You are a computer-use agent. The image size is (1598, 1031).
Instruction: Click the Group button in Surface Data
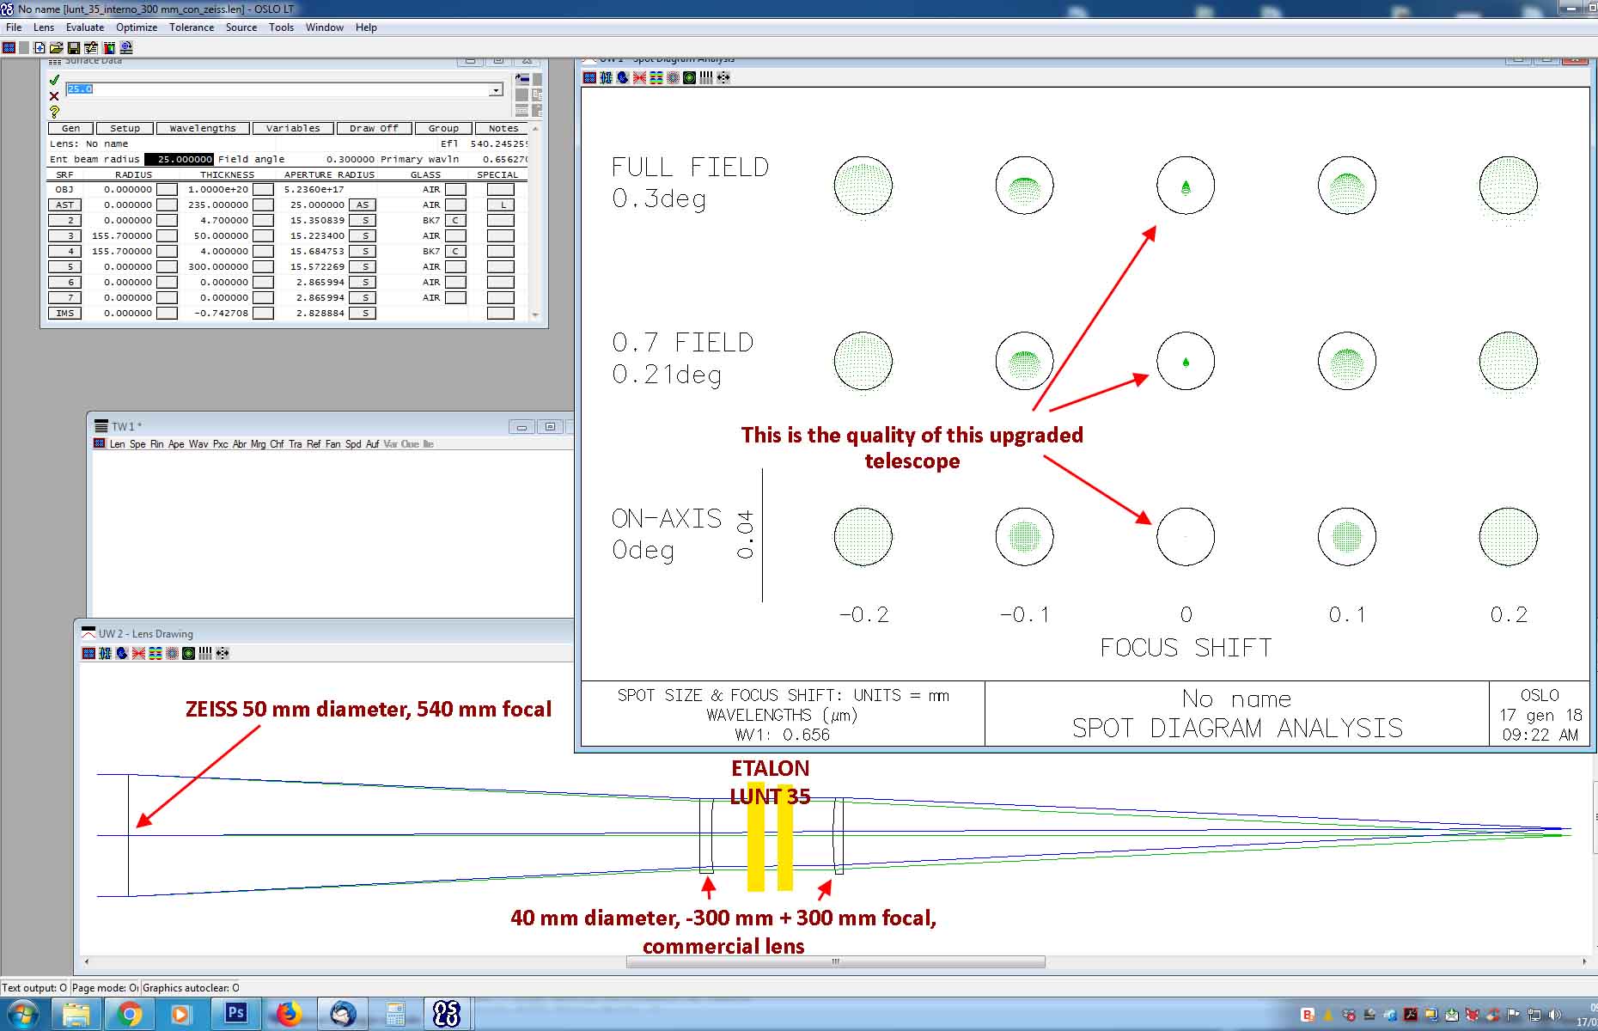pos(443,128)
